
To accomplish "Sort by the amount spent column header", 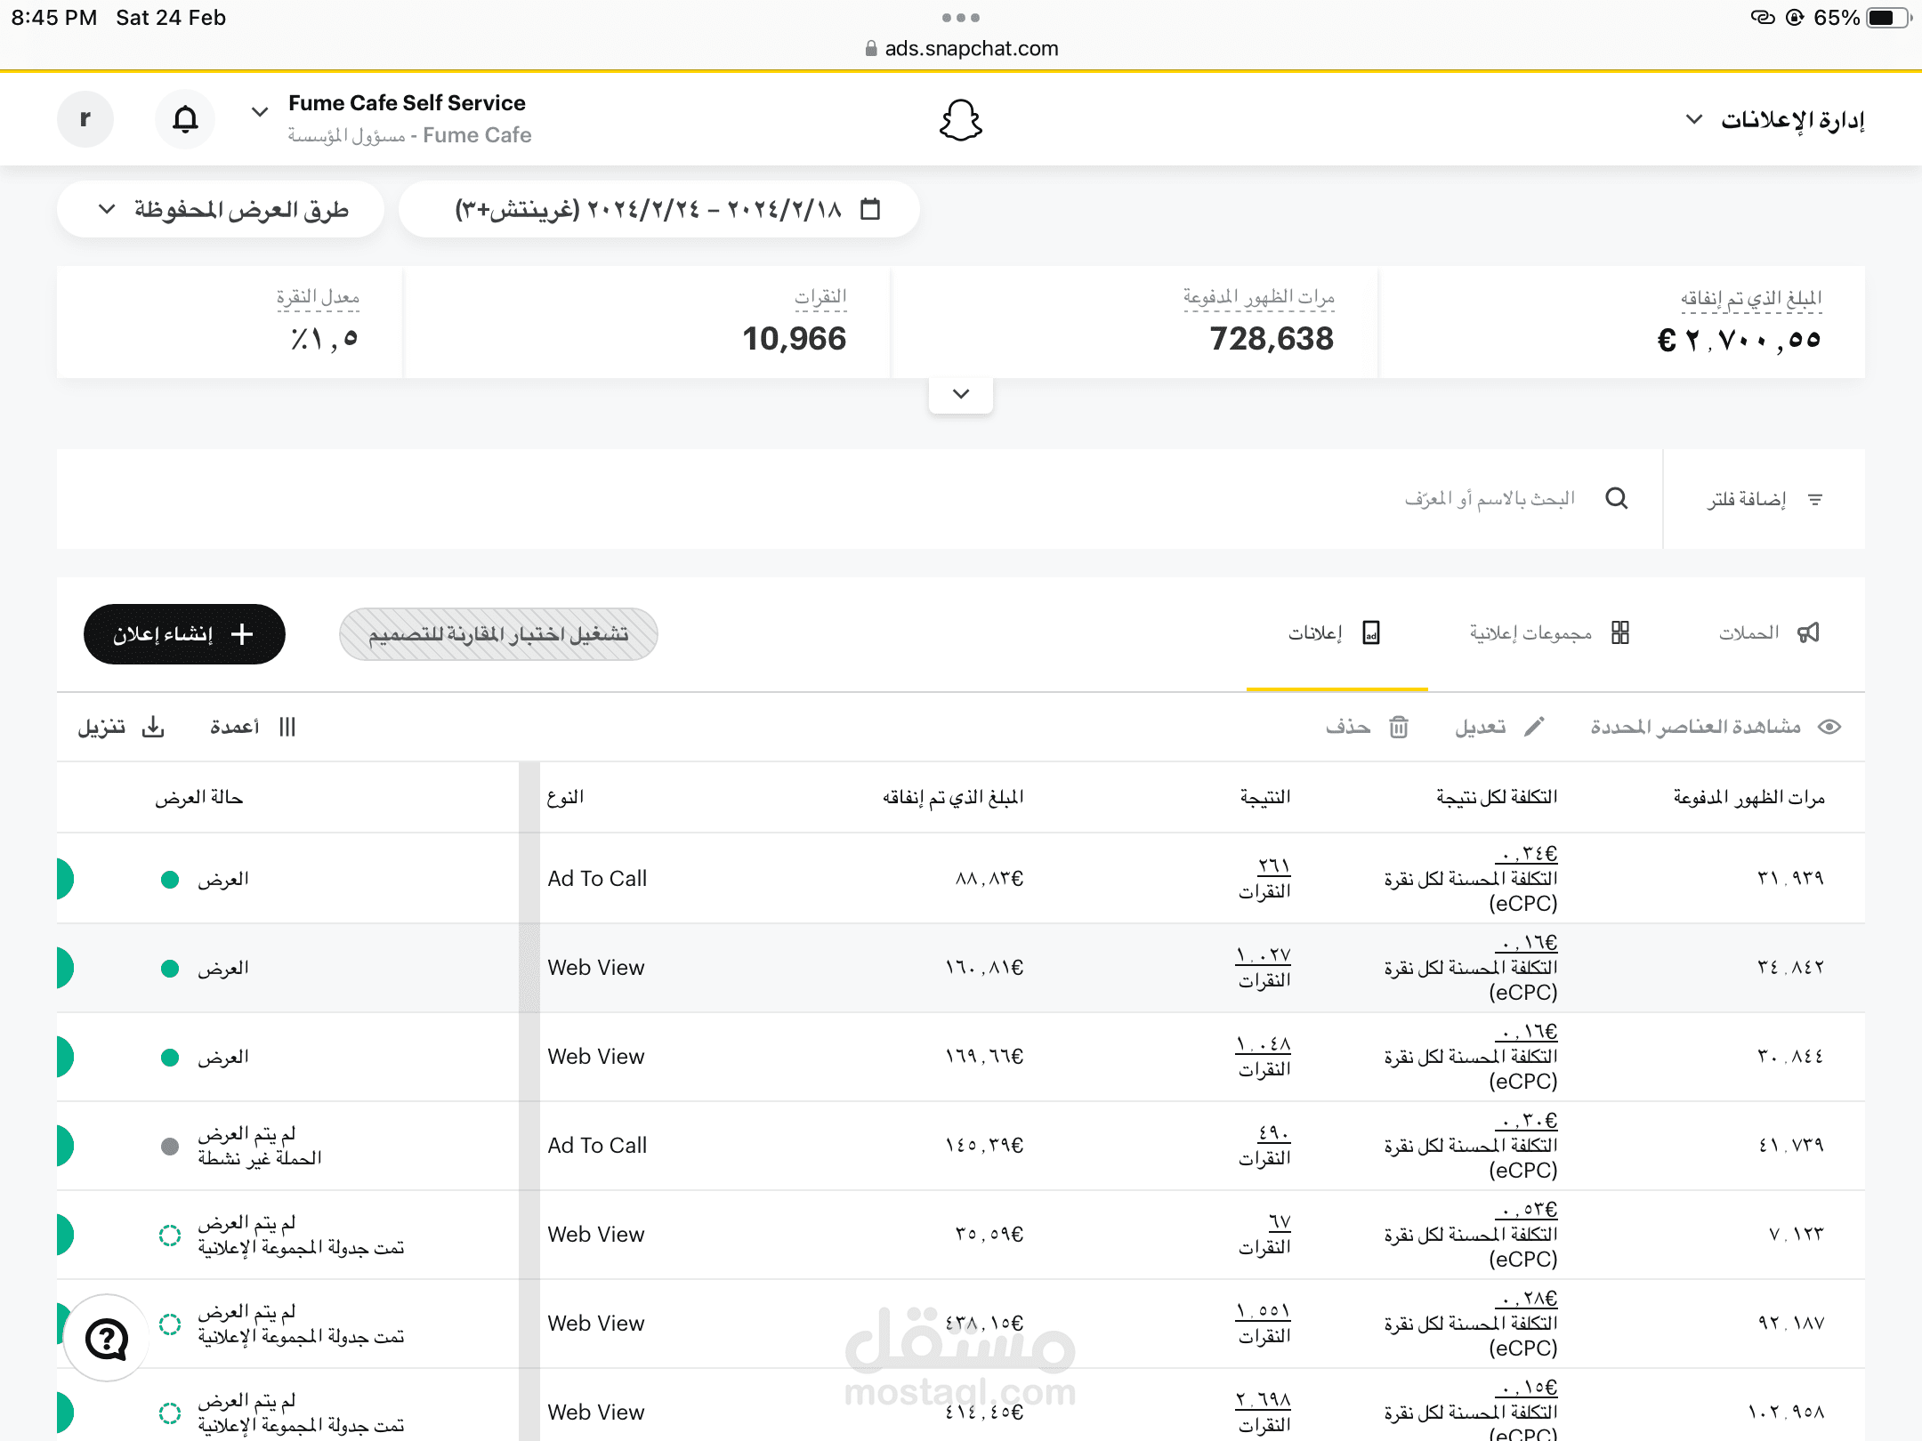I will tap(953, 797).
